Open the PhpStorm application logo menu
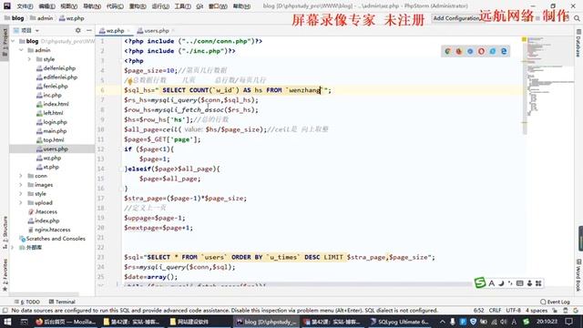This screenshot has height=328, width=583. point(7,6)
